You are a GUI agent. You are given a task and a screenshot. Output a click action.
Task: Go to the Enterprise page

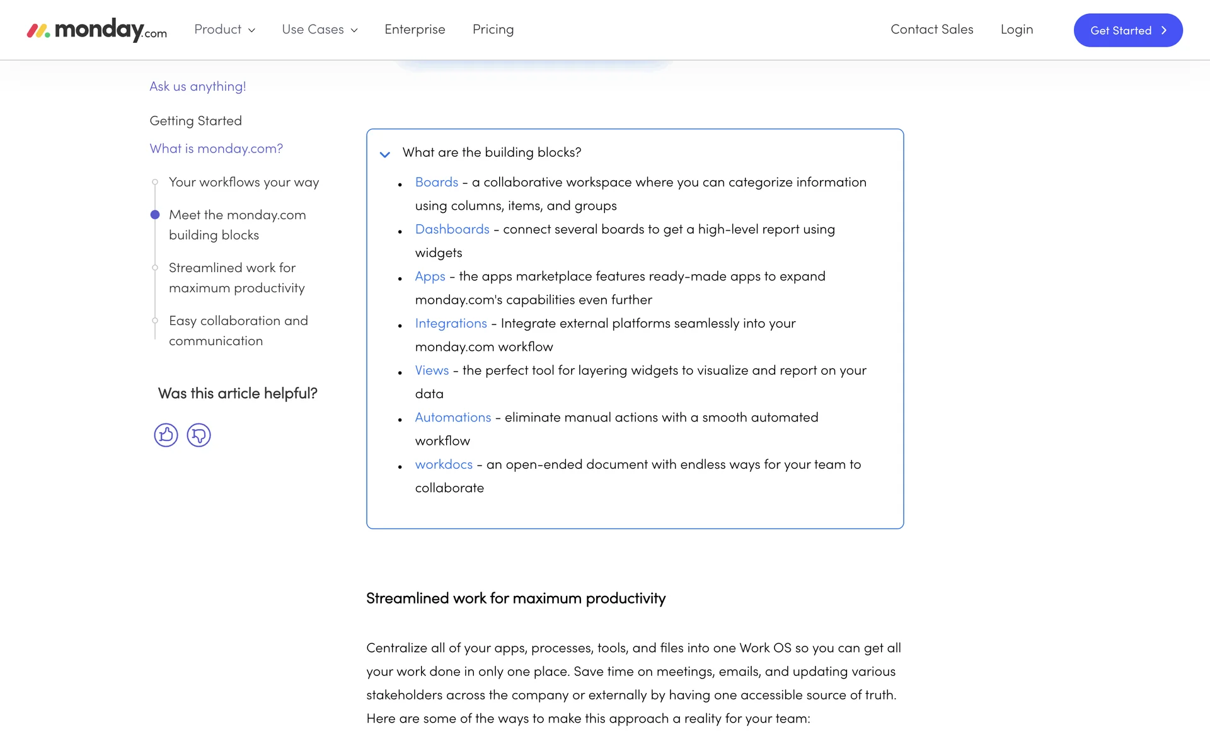[x=415, y=30]
